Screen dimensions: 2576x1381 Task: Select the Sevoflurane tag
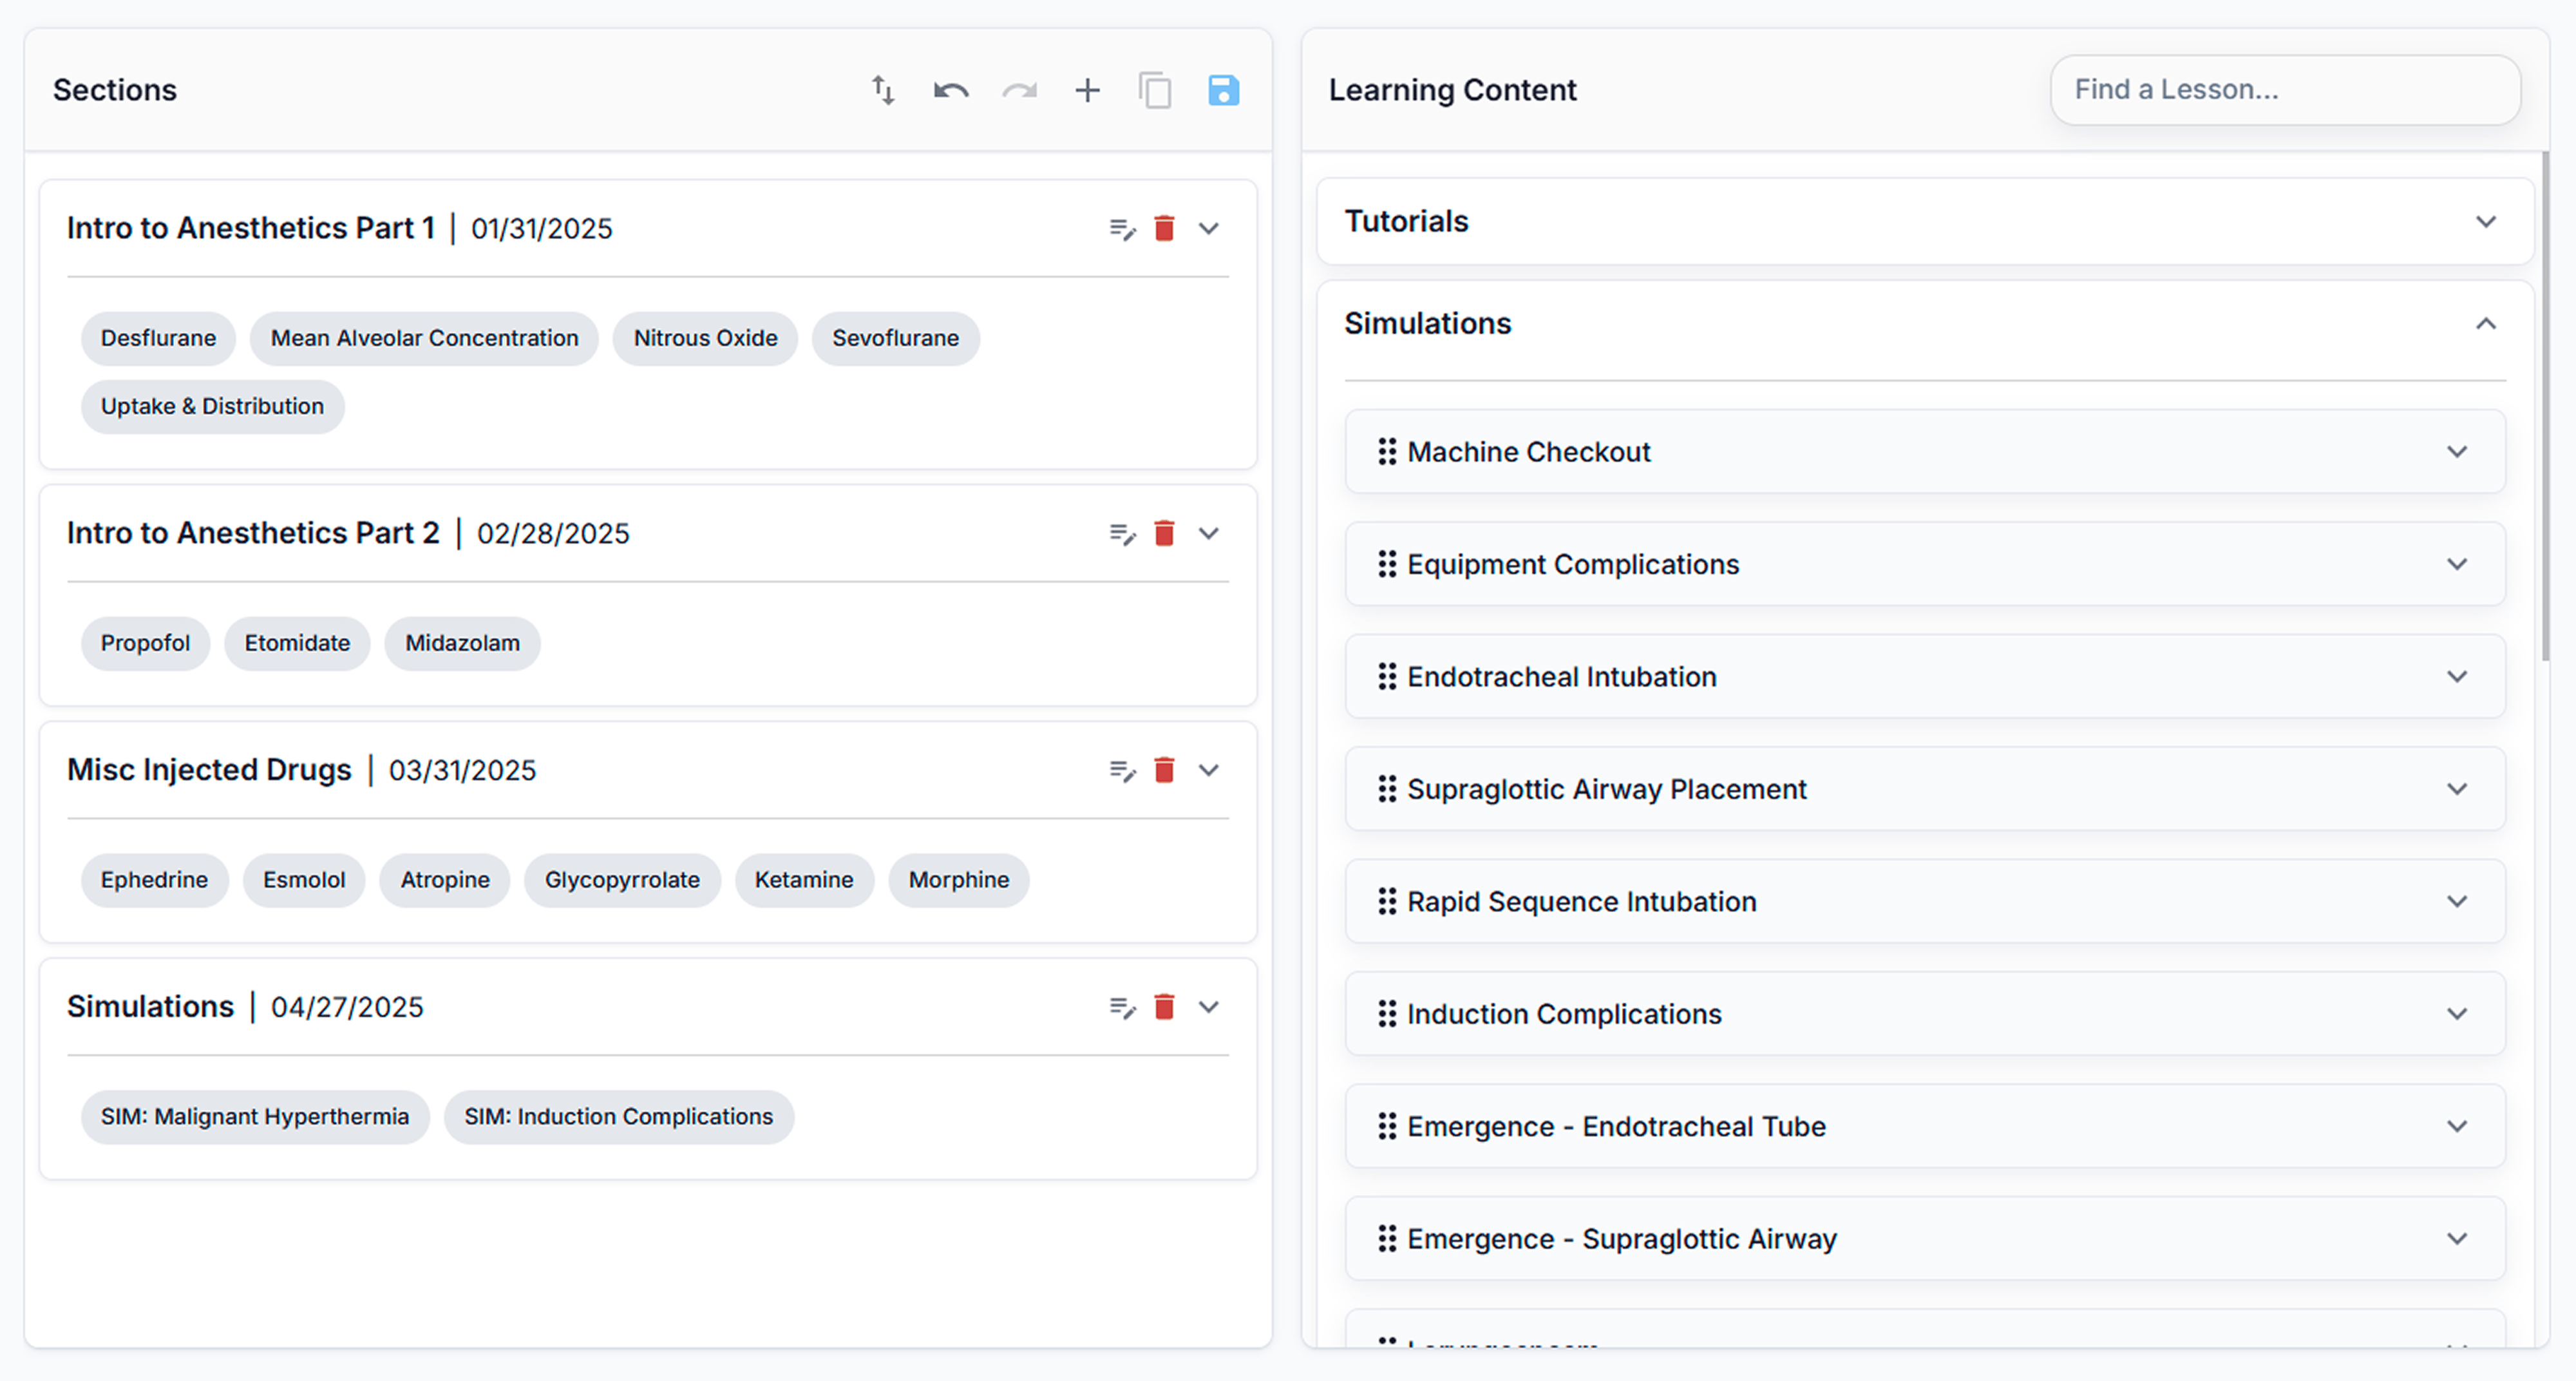(895, 338)
